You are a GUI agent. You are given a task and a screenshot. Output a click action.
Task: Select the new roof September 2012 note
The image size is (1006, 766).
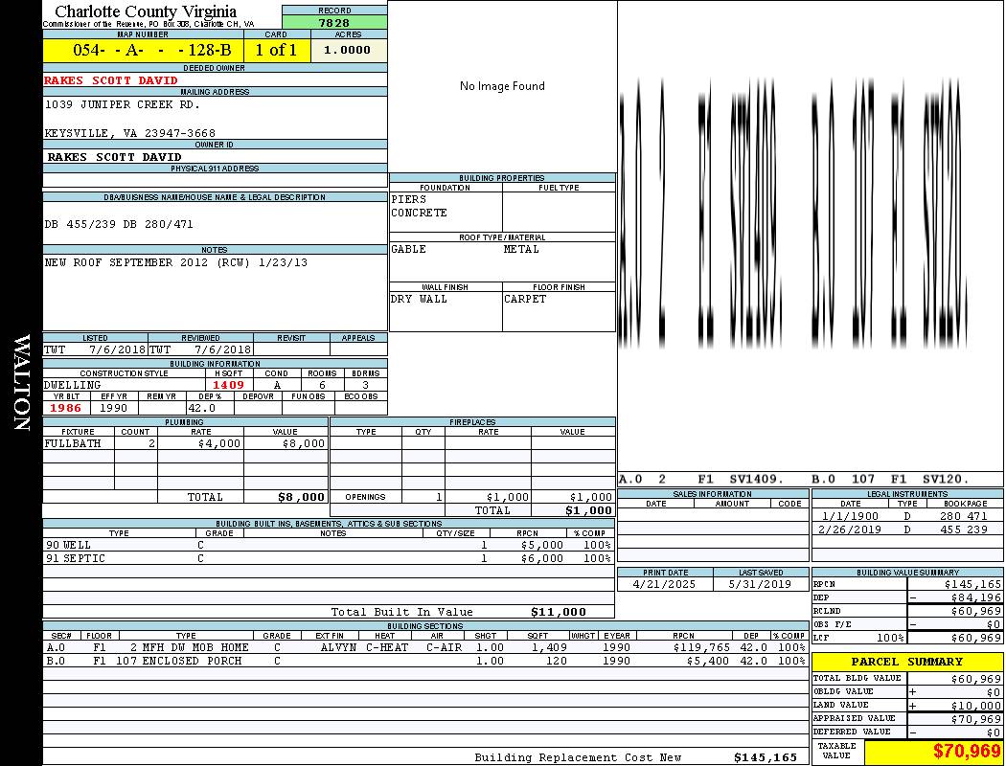pyautogui.click(x=176, y=262)
